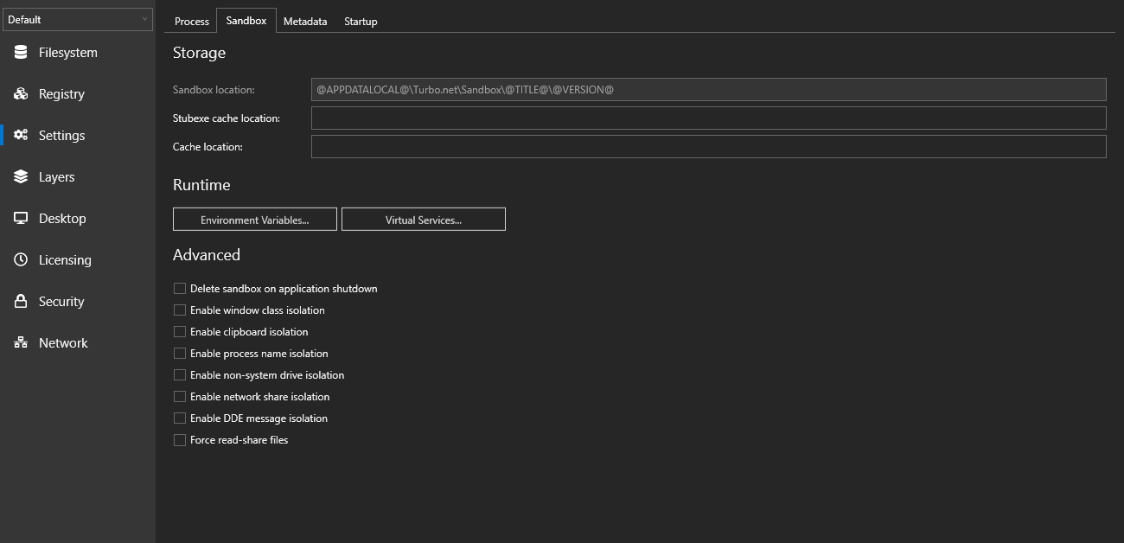This screenshot has height=543, width=1124.
Task: Open the Default configuration dropdown
Action: [x=78, y=20]
